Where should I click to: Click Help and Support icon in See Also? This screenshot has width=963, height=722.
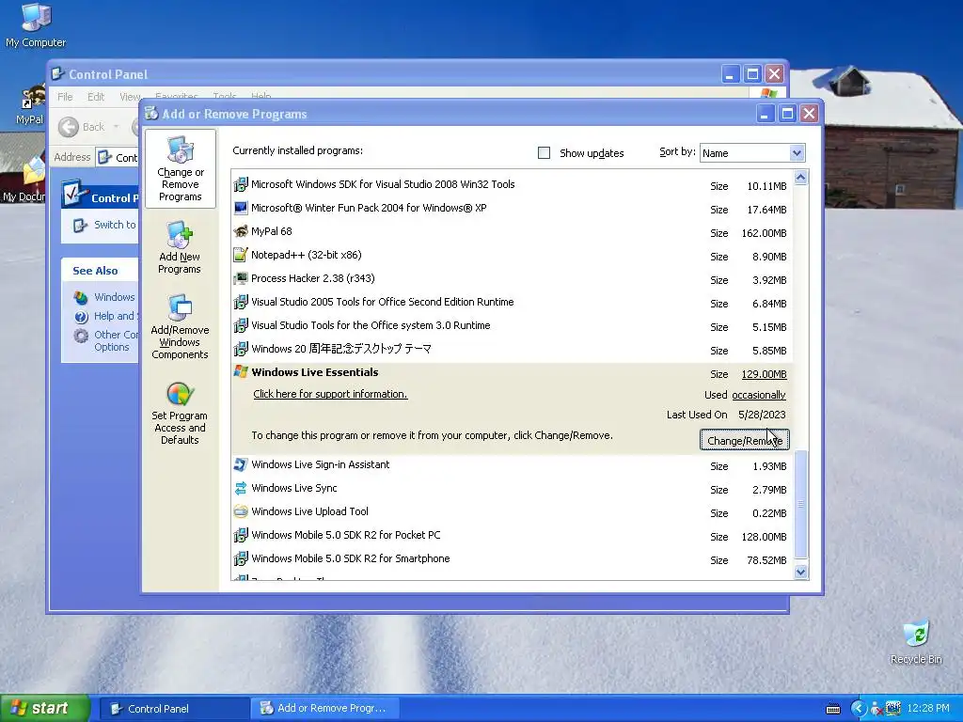(x=81, y=317)
